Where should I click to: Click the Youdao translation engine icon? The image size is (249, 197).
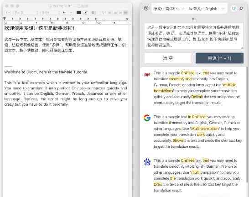point(147,74)
